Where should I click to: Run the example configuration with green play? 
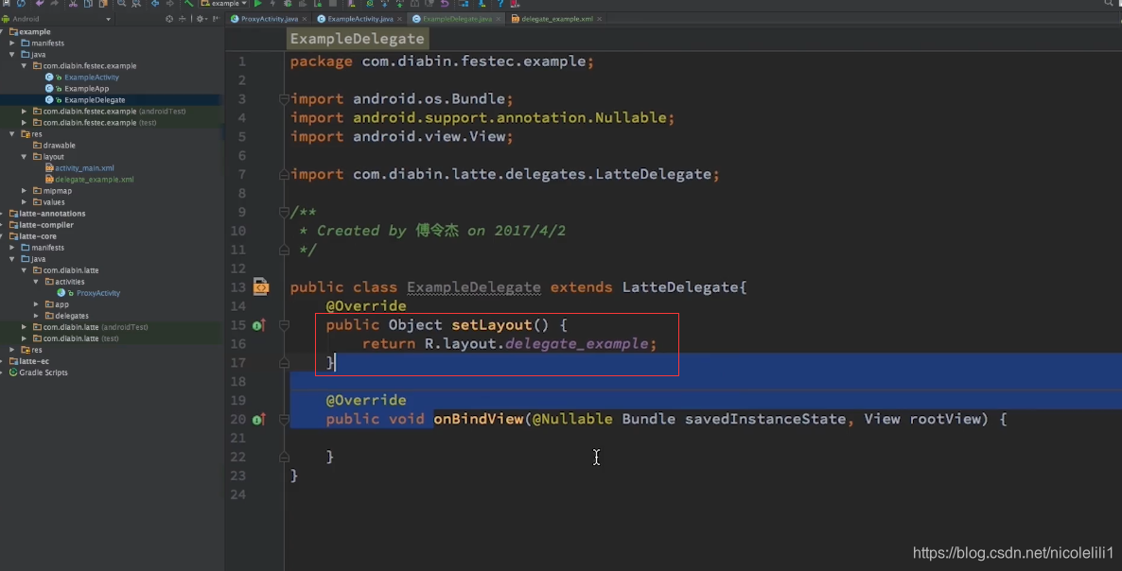(x=257, y=4)
